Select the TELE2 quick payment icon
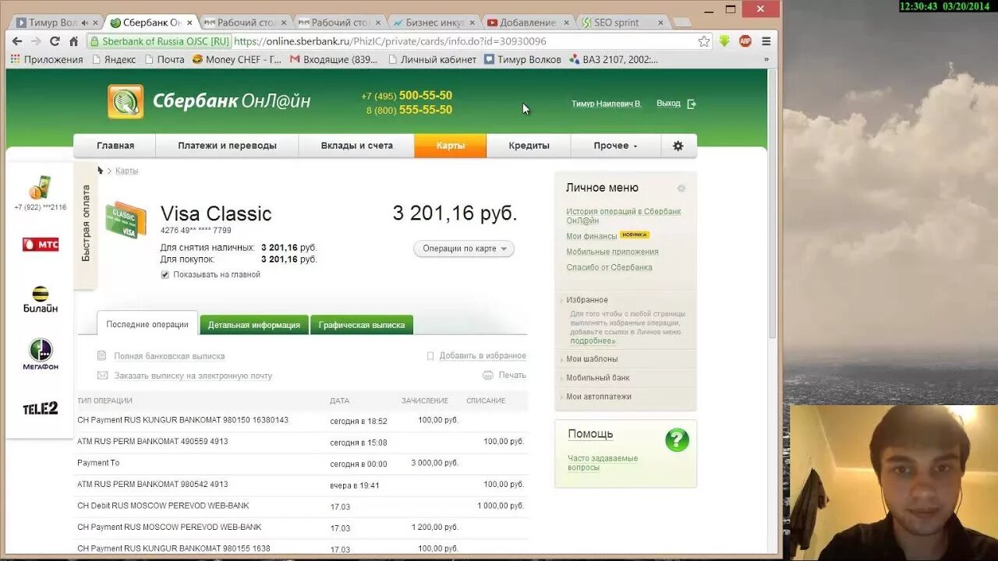 click(x=41, y=408)
